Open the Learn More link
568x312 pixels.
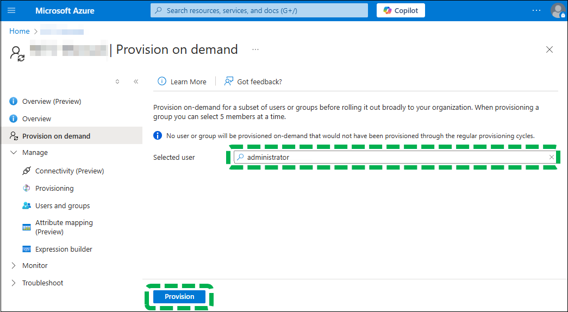click(x=182, y=82)
